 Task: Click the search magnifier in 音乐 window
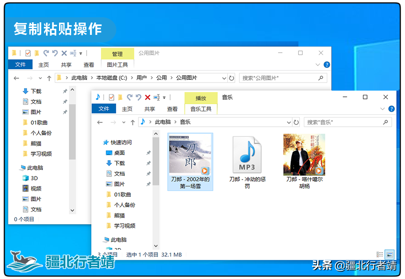[x=386, y=122]
